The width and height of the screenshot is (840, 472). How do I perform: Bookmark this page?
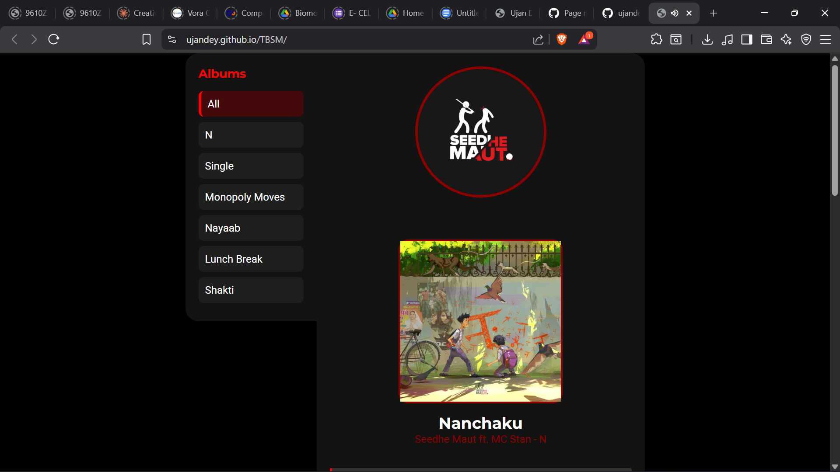(x=147, y=39)
